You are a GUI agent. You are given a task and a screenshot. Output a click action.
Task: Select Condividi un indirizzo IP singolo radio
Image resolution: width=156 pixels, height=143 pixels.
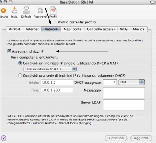coord(20,63)
